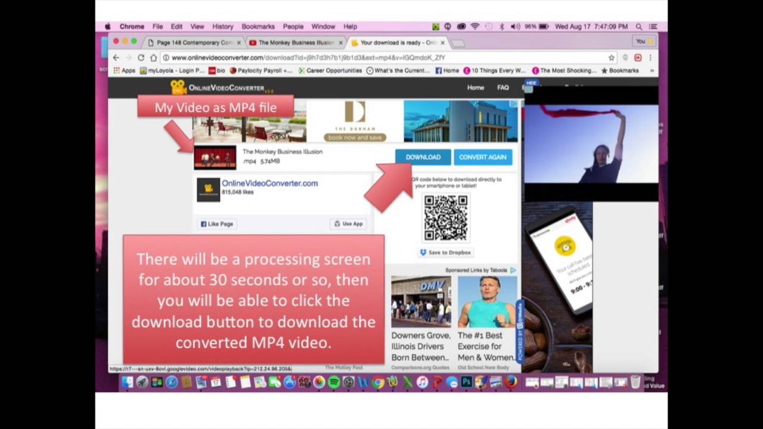Close the Monkey Business Illusion tab
The width and height of the screenshot is (763, 429).
coord(341,43)
